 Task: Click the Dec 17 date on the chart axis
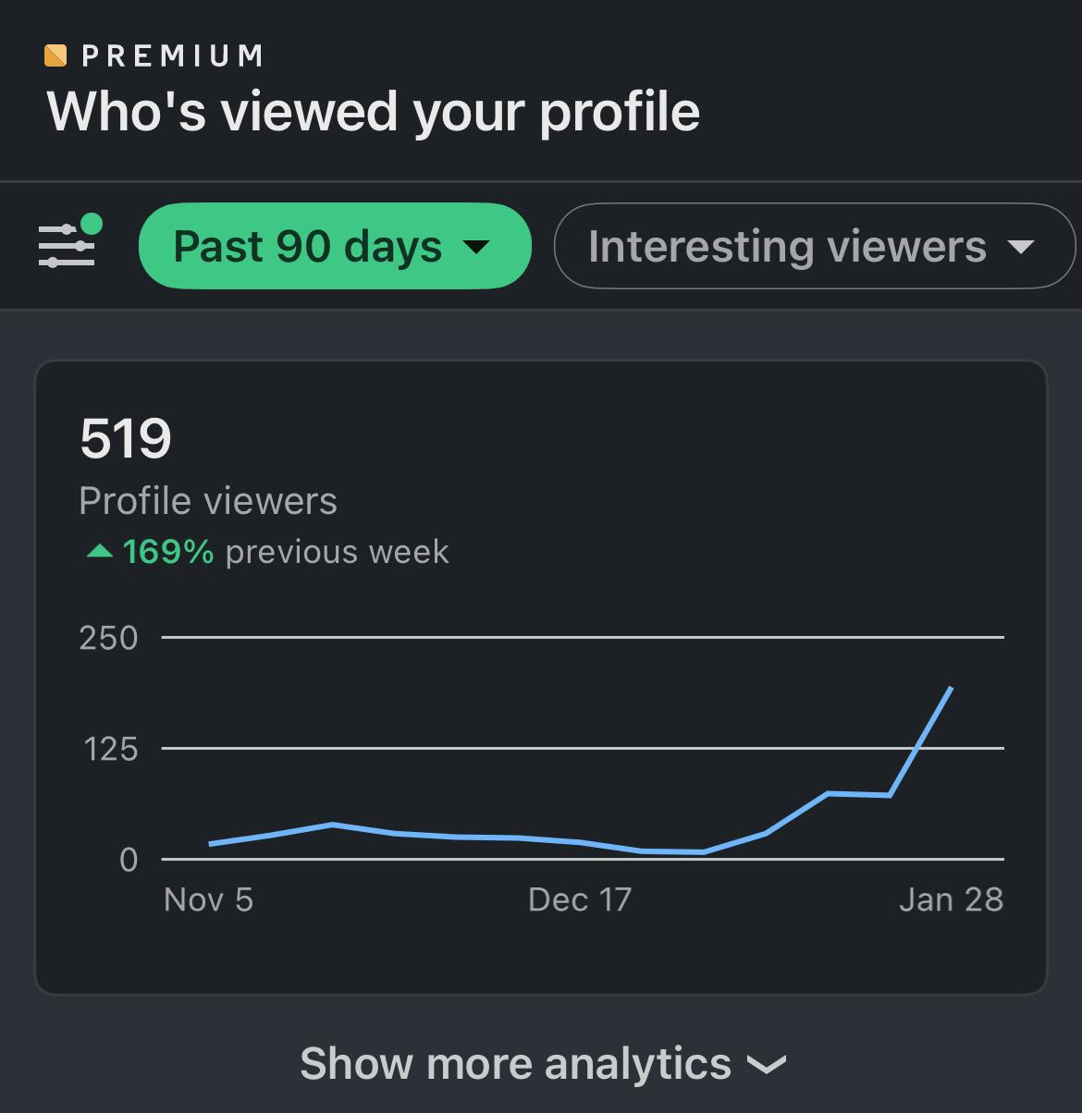coord(580,899)
